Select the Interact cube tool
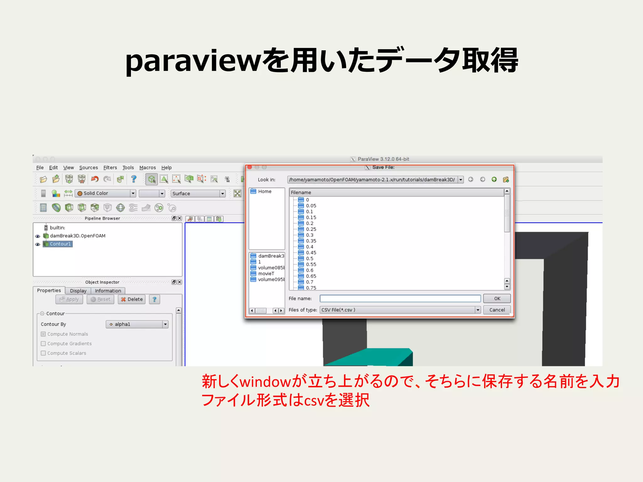The height and width of the screenshot is (482, 643). pyautogui.click(x=152, y=179)
